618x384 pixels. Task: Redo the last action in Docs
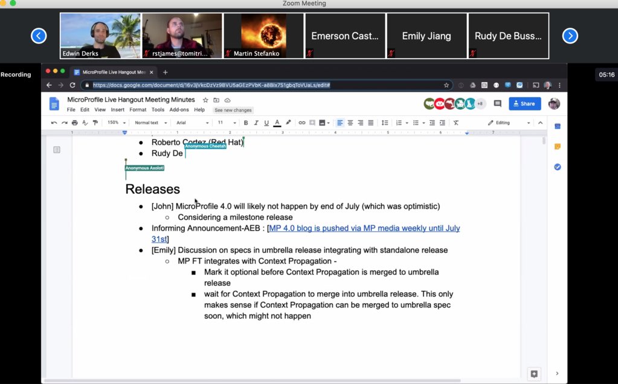(64, 123)
